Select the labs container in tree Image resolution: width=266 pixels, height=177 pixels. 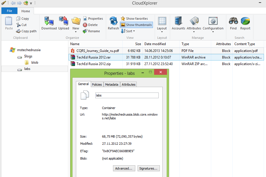coord(35,69)
